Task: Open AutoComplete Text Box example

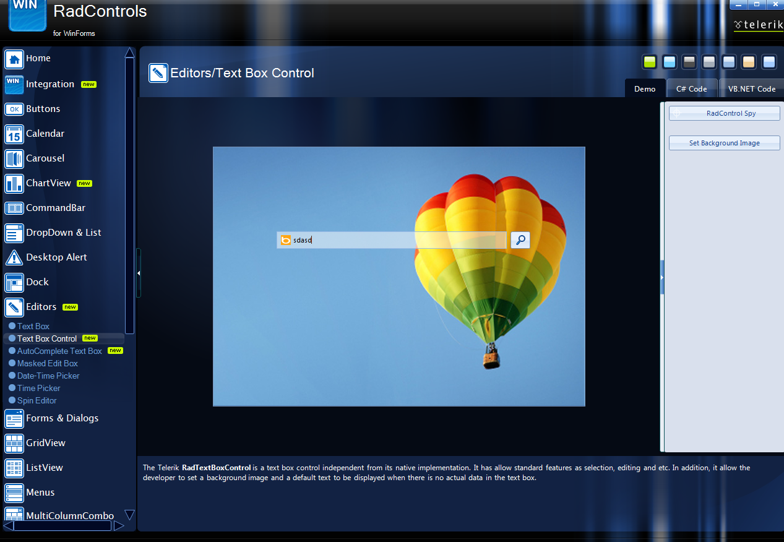Action: coord(59,351)
